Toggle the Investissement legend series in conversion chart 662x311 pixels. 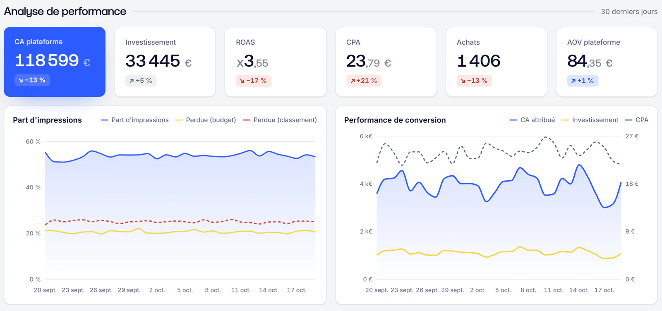click(x=590, y=120)
